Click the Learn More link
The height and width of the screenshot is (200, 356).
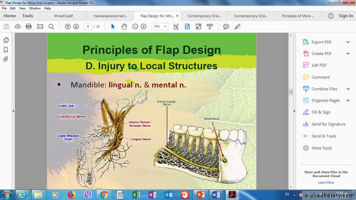click(326, 183)
